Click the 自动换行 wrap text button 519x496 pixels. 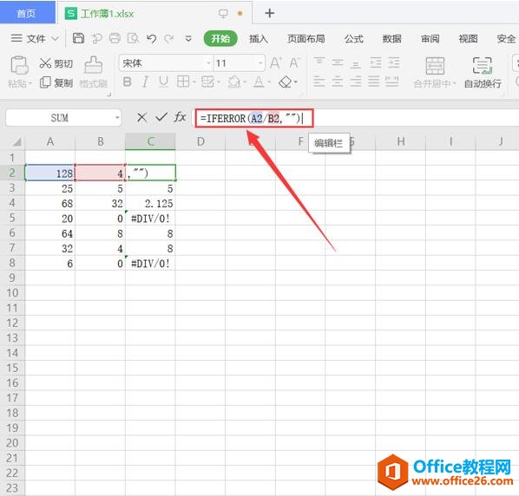[x=483, y=73]
